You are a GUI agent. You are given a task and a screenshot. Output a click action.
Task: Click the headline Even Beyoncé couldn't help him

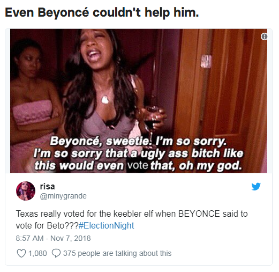[x=102, y=12]
